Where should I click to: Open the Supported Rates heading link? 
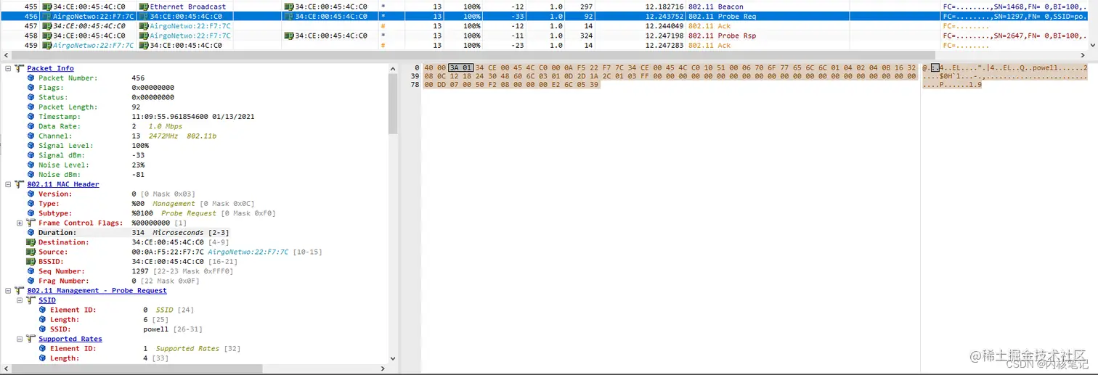(x=70, y=339)
